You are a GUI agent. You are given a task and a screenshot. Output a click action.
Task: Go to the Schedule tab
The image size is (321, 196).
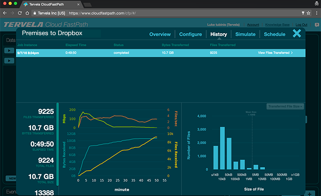point(274,34)
